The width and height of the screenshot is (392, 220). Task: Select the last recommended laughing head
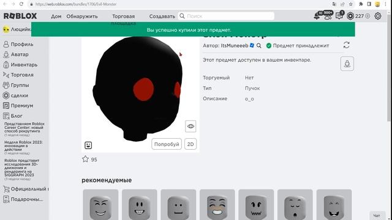[x=334, y=205]
